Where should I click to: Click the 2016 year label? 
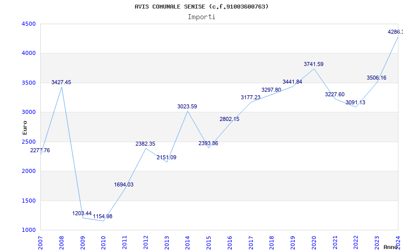point(230,243)
